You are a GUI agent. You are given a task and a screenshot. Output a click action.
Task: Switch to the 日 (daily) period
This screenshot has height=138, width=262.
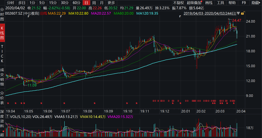86,3
